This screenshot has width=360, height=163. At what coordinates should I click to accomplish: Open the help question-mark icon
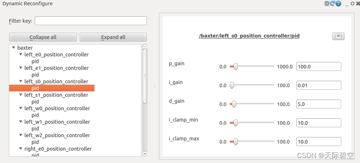338,4
